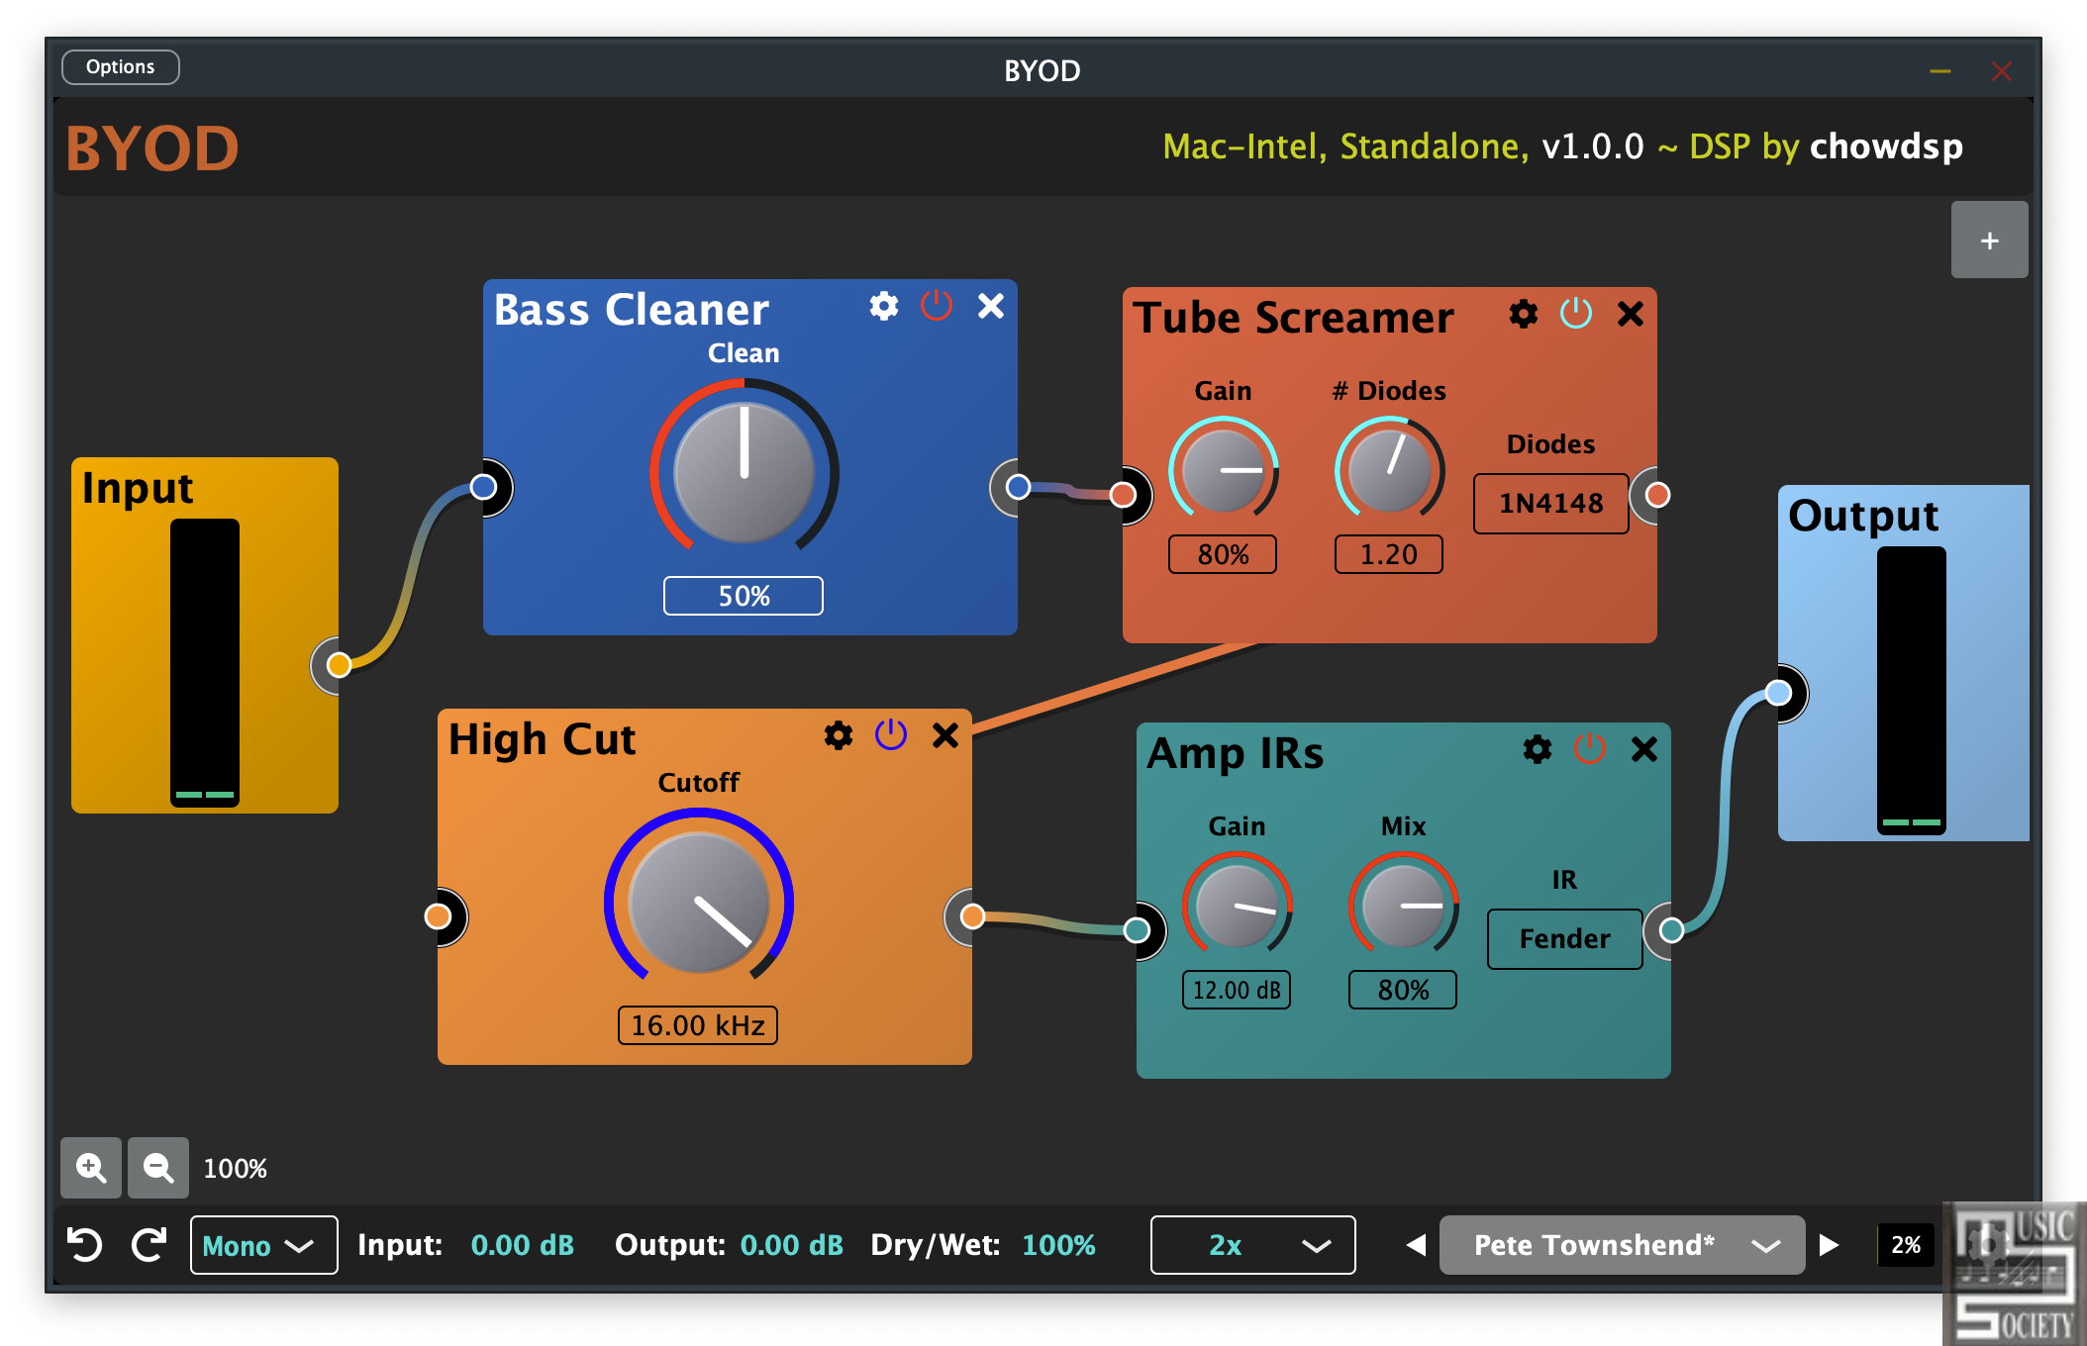The image size is (2087, 1346).
Task: Zoom in the board view
Action: (91, 1168)
